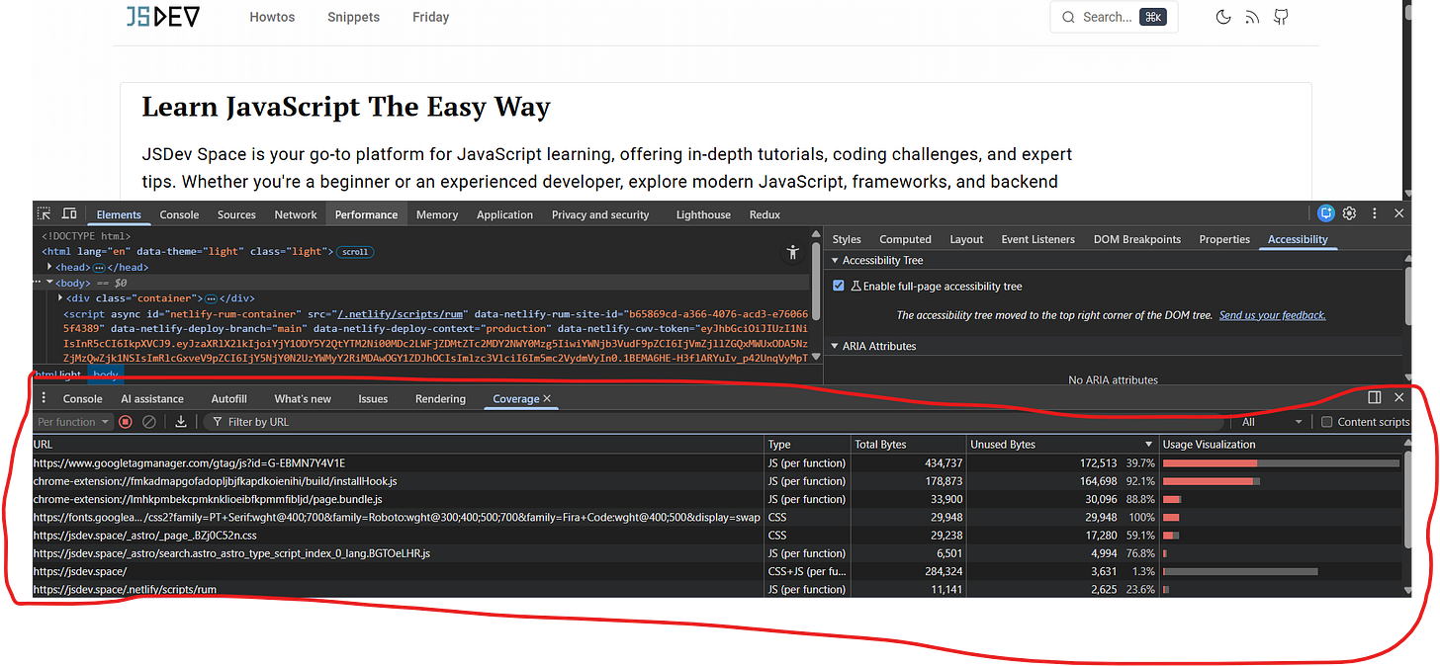1440x666 pixels.
Task: Click the scroll badge on html element
Action: point(355,252)
